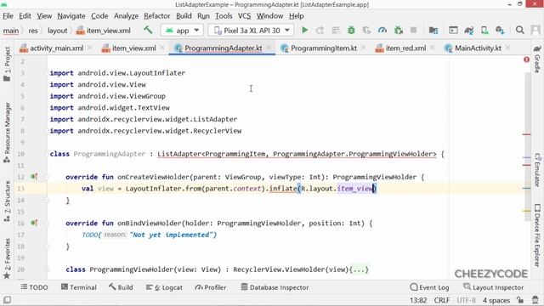Open the Pixel 3a XL API 30 device dropdown
The width and height of the screenshot is (544, 306).
(x=252, y=31)
